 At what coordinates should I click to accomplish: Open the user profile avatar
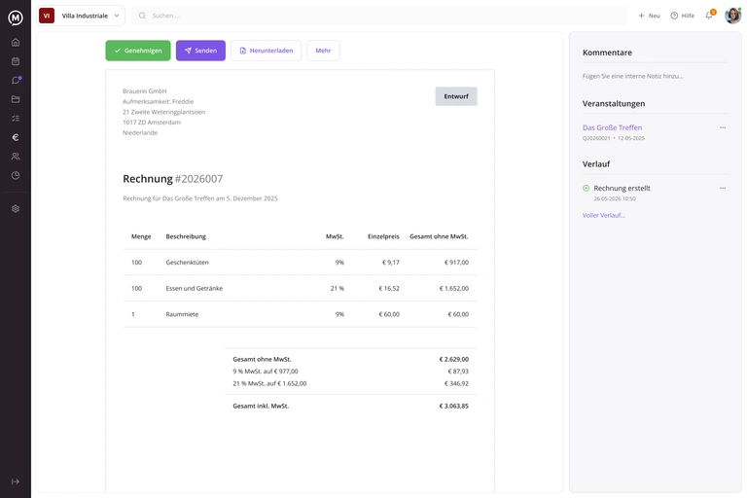tap(732, 16)
